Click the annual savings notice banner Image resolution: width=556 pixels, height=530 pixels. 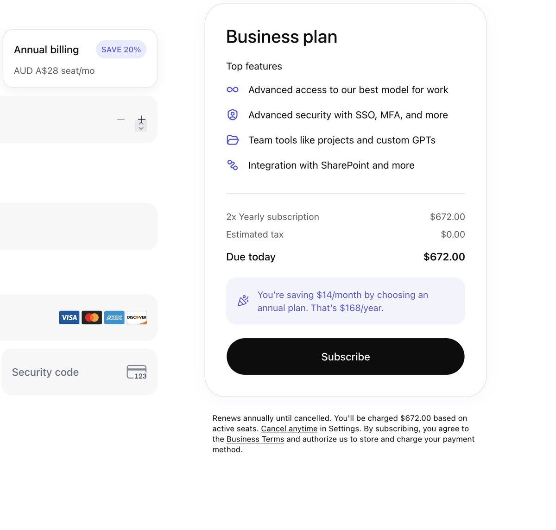(x=346, y=301)
